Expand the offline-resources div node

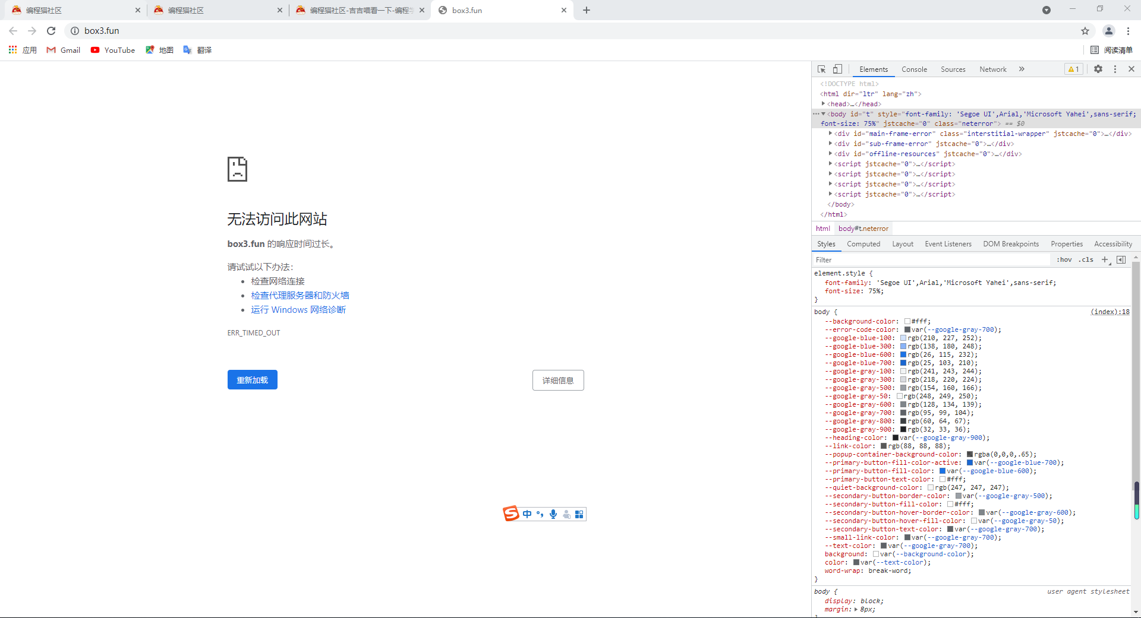(831, 154)
